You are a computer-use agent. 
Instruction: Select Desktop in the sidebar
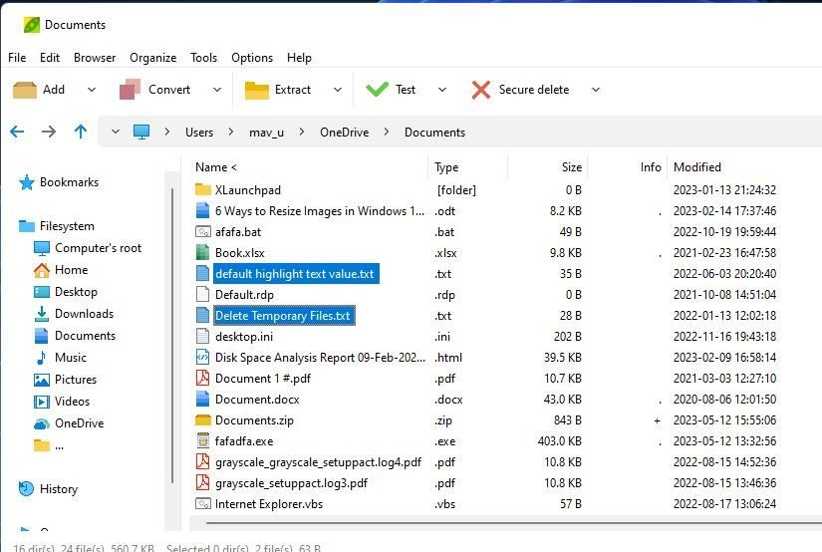(76, 292)
